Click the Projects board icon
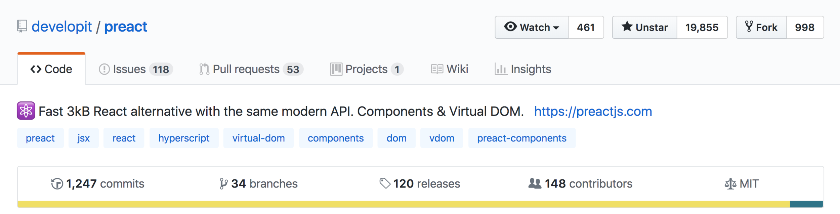 336,69
